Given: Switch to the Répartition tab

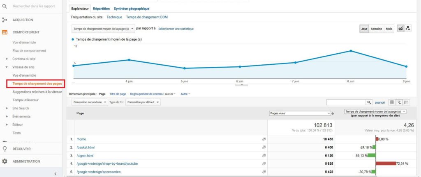Looking at the screenshot, I should tap(101, 9).
